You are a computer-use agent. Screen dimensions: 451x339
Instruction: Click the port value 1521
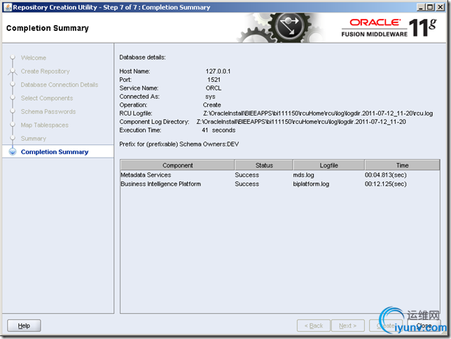214,80
